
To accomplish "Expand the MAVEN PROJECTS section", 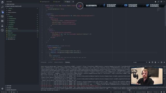I will pyautogui.click(x=11, y=90).
